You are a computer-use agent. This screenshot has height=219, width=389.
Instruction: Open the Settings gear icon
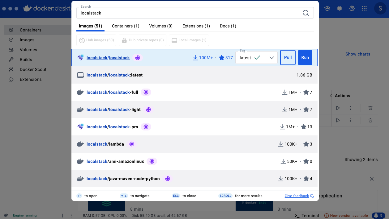tap(352, 8)
